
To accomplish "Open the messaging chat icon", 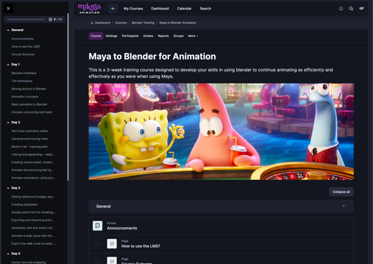I will [351, 9].
